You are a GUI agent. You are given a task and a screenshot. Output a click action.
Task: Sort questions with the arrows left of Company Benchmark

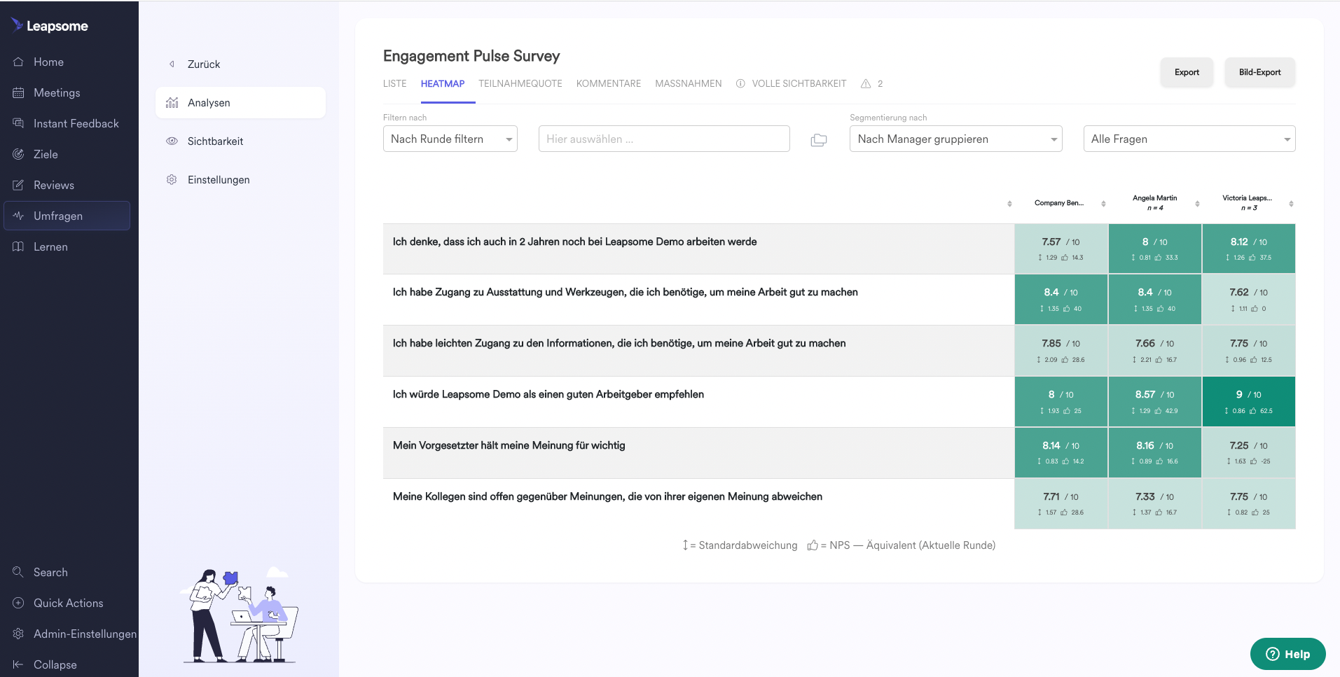(x=1009, y=204)
